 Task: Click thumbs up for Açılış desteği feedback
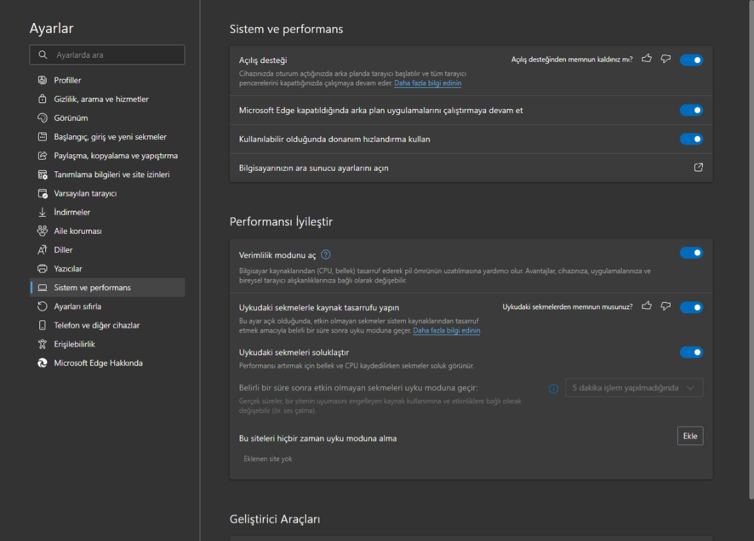(x=647, y=59)
